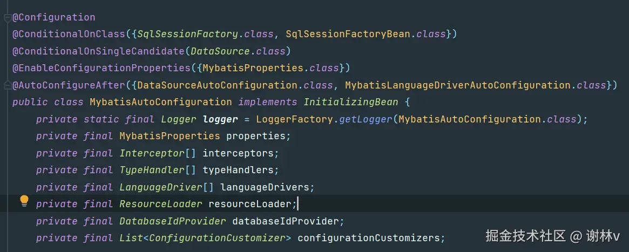Click the typeHandlers field name
This screenshot has height=252, width=629.
[238, 171]
